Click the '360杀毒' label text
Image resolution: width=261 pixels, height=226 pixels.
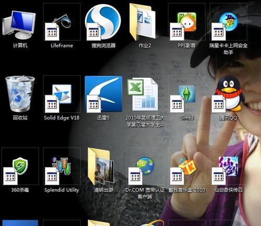point(20,190)
